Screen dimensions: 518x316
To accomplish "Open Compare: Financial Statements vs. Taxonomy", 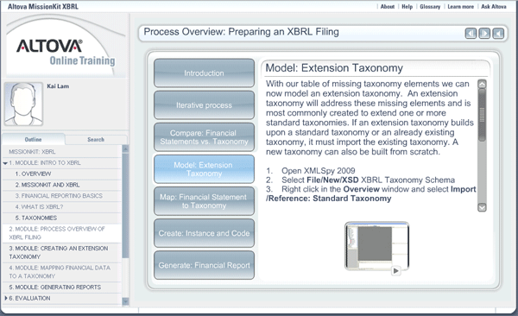I will 204,137.
